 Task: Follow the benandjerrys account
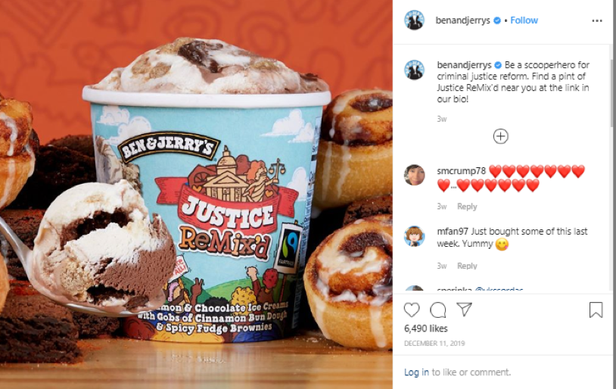(524, 20)
